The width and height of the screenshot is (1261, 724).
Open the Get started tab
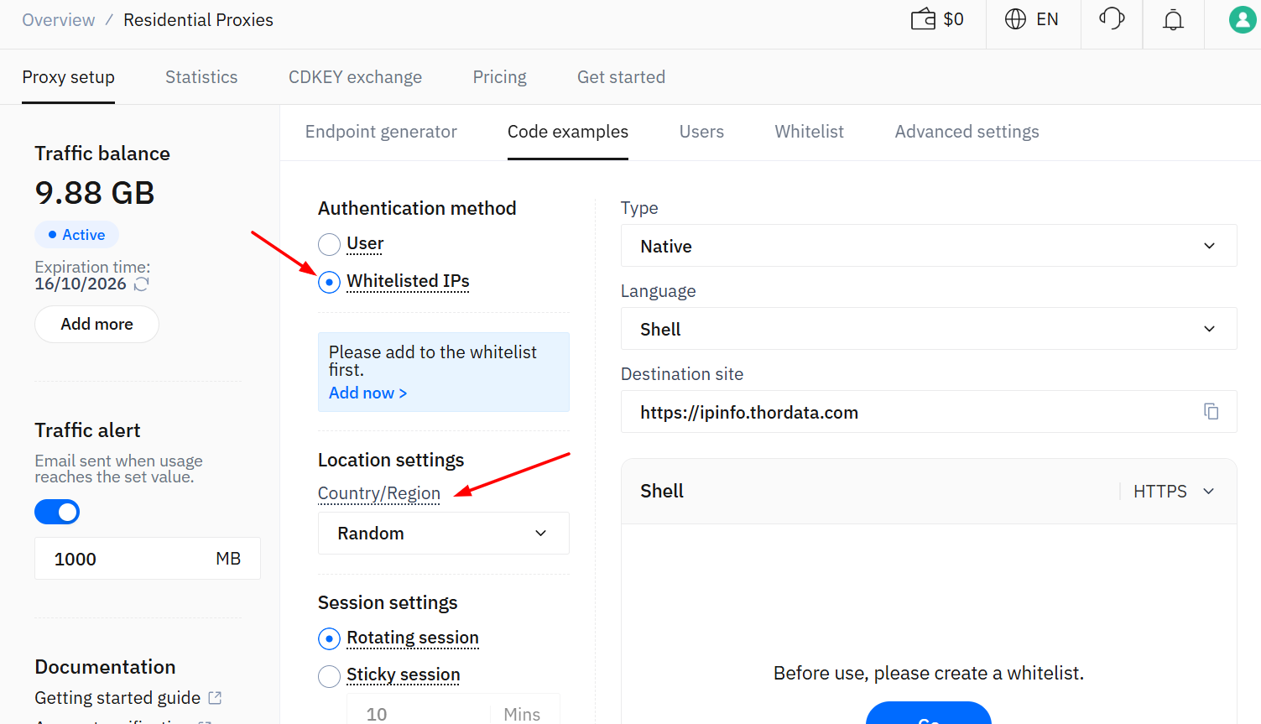coord(621,77)
